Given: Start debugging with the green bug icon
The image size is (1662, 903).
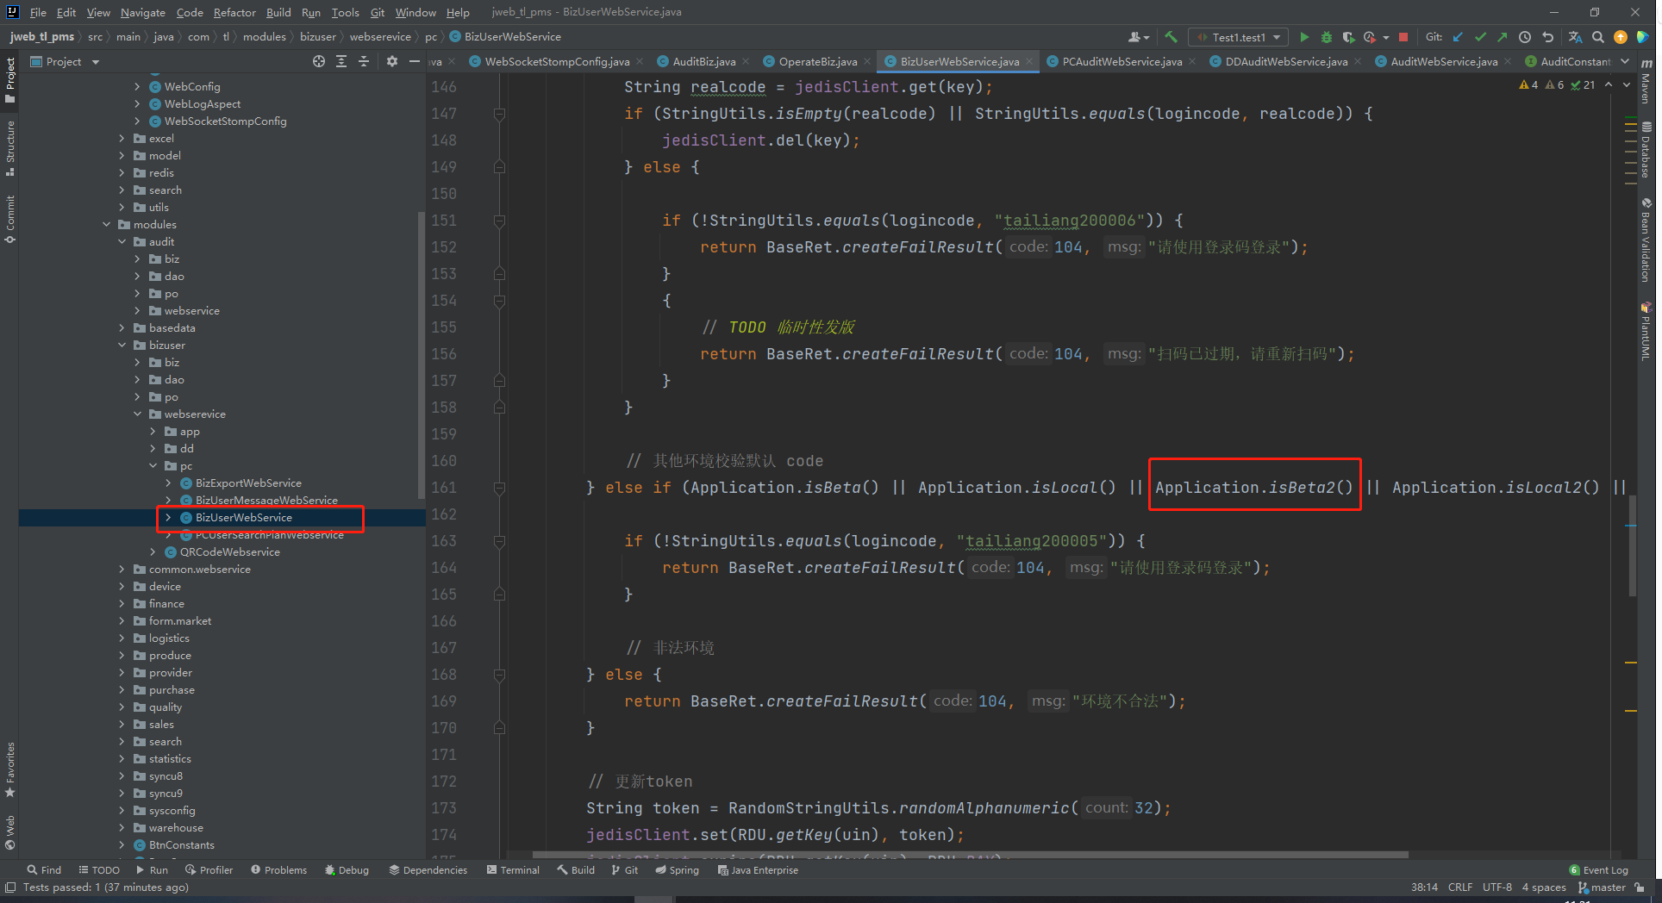Looking at the screenshot, I should (x=1327, y=37).
